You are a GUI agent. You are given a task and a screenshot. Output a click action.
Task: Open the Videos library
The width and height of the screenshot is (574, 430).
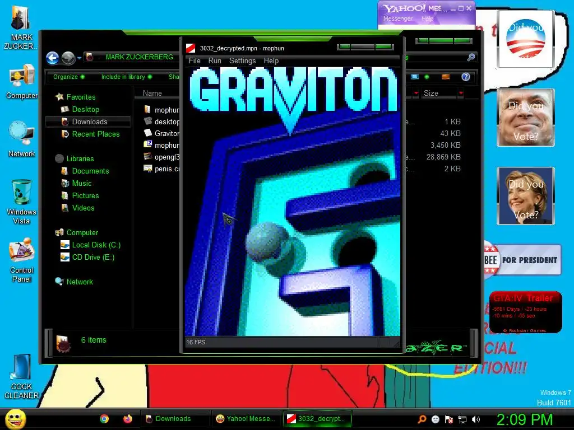(83, 208)
